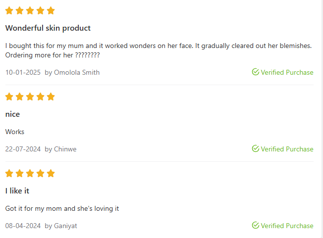The image size is (323, 238).
Task: Click reviewer name Ganiyat
Action: point(65,226)
